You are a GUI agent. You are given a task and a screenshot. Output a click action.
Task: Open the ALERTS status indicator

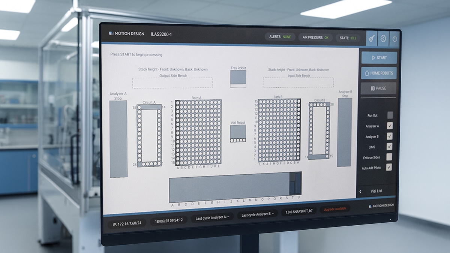point(280,37)
